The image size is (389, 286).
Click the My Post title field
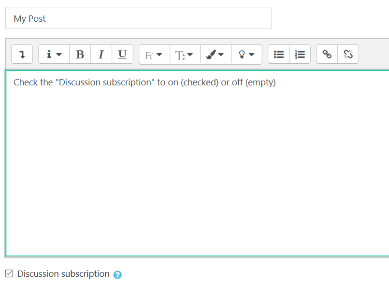pyautogui.click(x=139, y=18)
